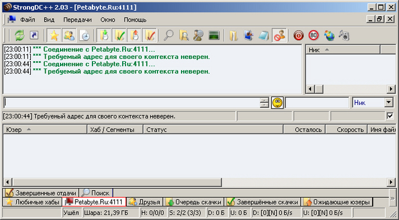Screen dimensions: 399x220
Task: Click transfers pane scrollbar left arrow
Action: (7, 182)
